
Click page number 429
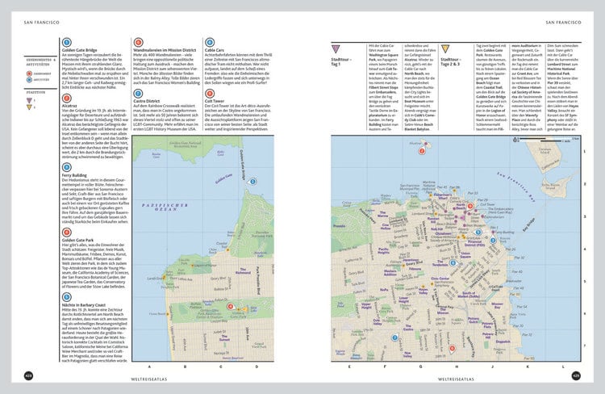[x=576, y=375]
